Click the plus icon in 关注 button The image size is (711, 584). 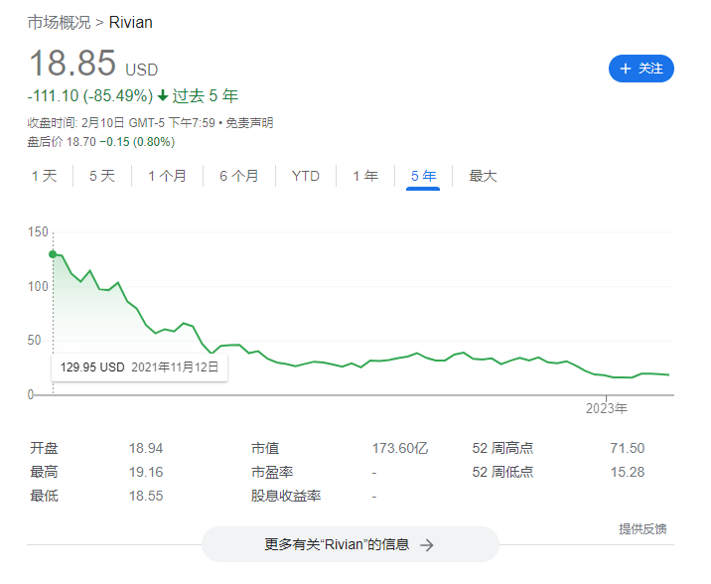(626, 69)
